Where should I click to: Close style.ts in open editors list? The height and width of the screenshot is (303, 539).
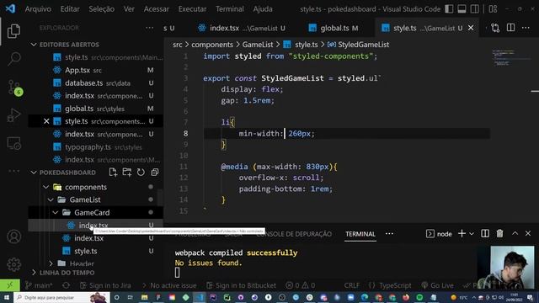(46, 121)
